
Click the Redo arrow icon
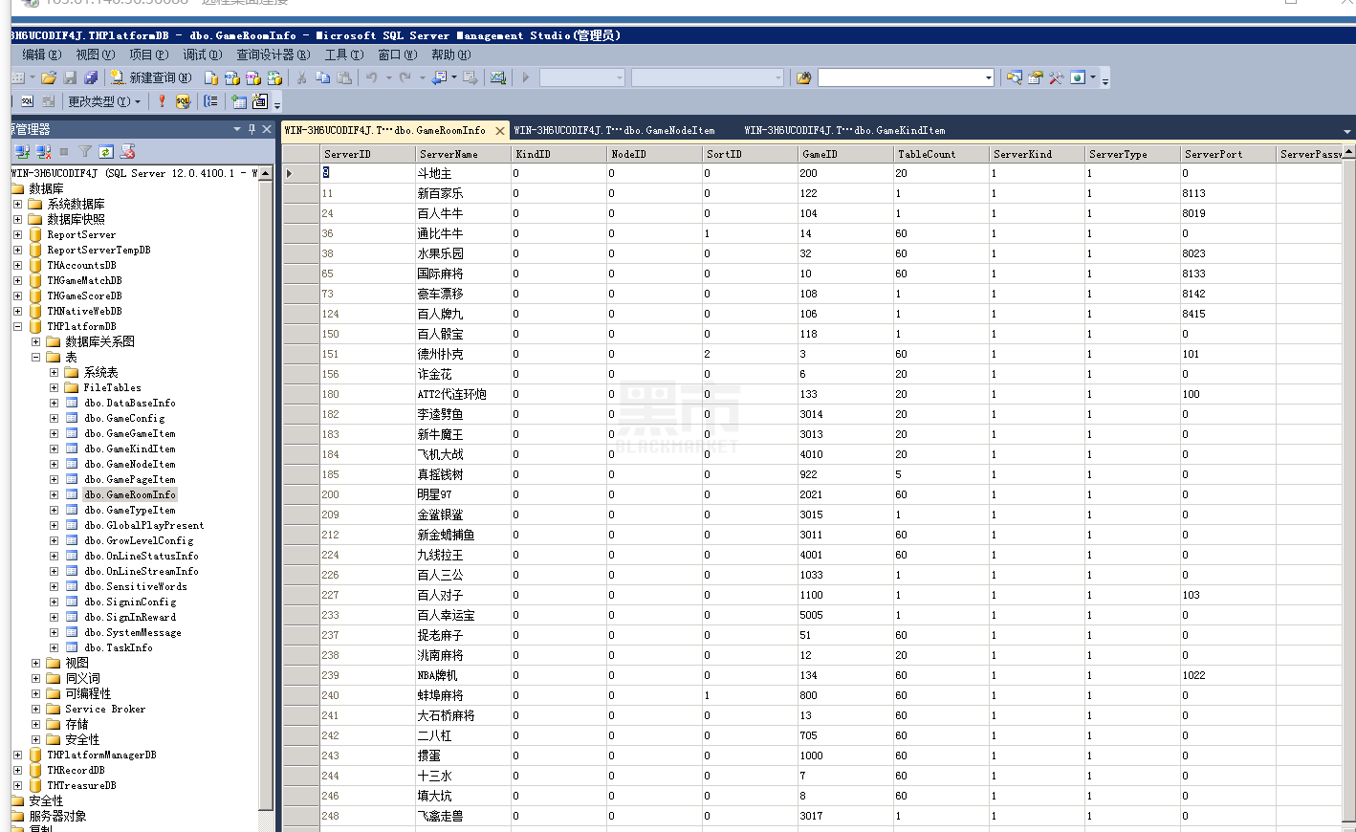coord(405,77)
